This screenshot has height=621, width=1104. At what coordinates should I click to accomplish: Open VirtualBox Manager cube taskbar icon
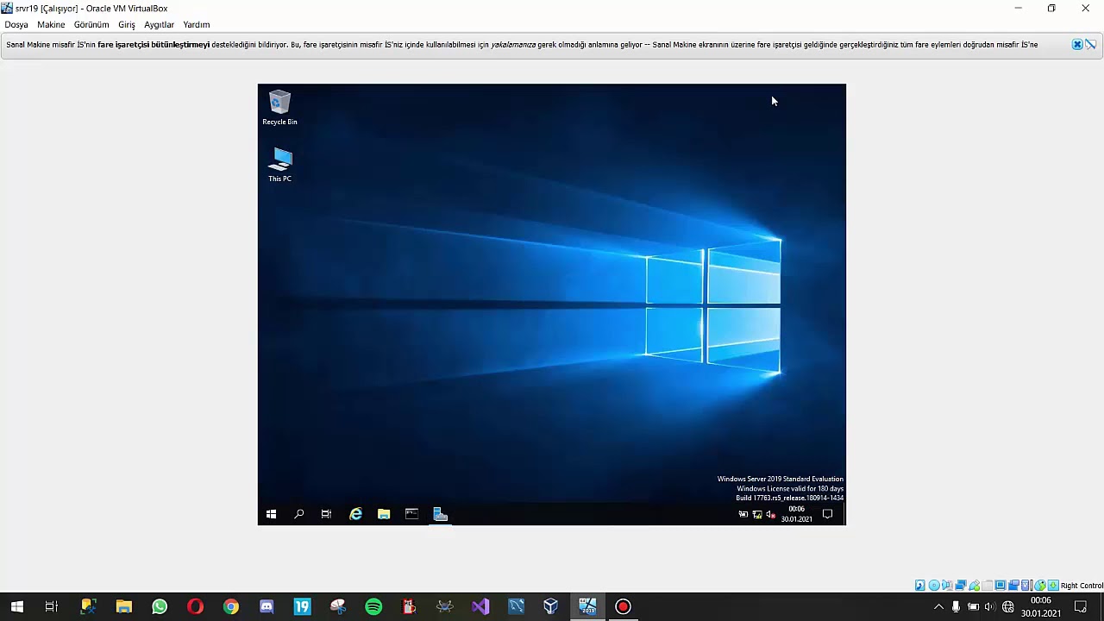pos(551,607)
